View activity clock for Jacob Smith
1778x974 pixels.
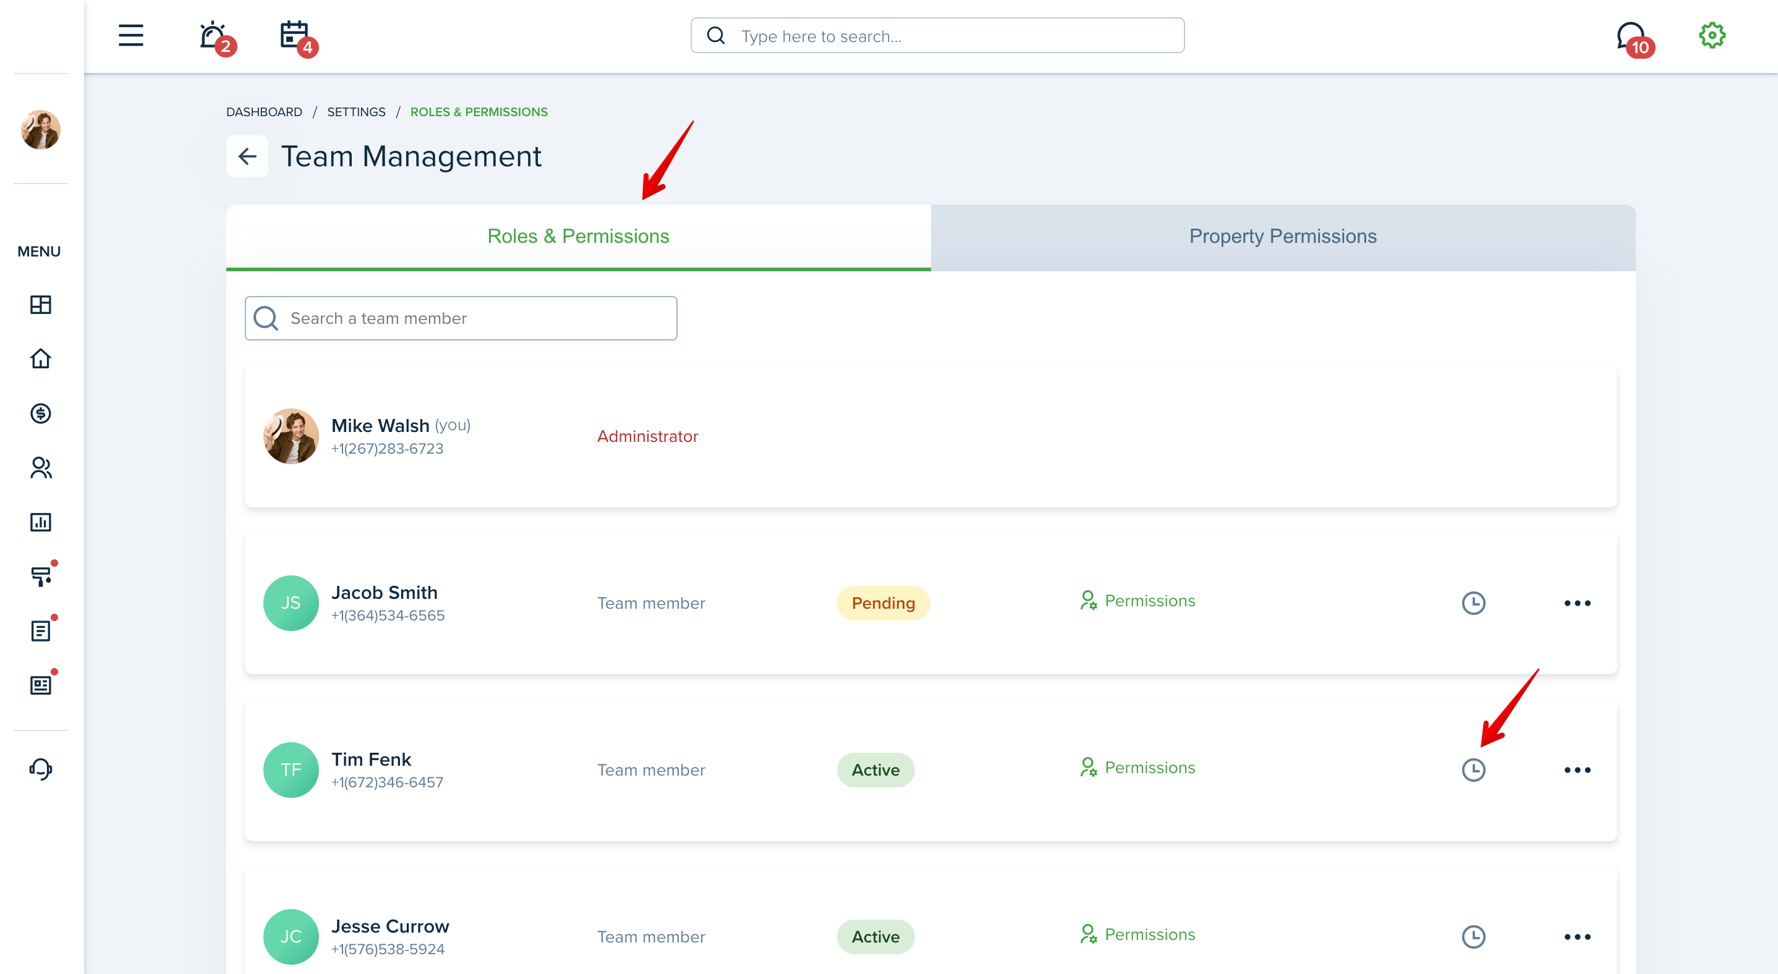(1474, 603)
